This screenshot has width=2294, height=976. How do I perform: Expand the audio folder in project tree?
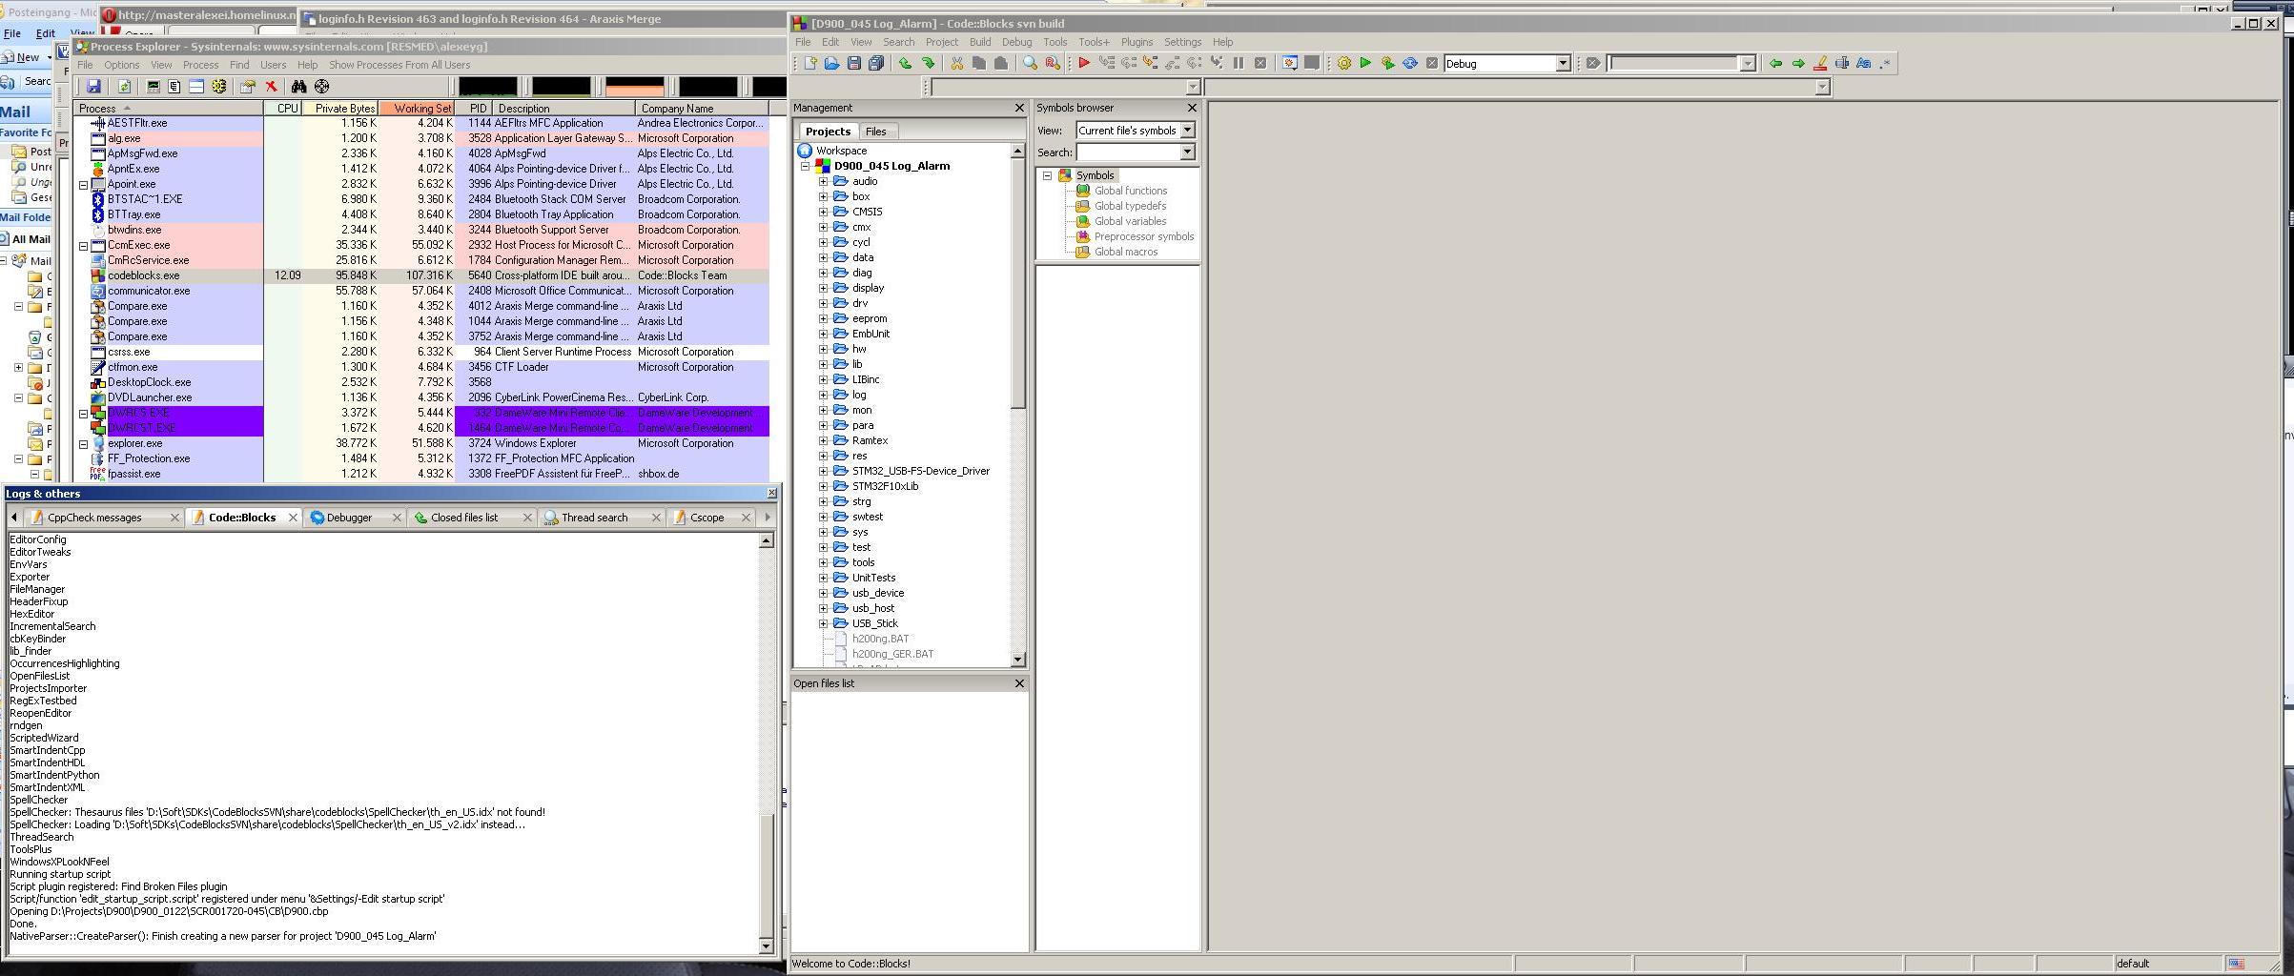pyautogui.click(x=823, y=181)
